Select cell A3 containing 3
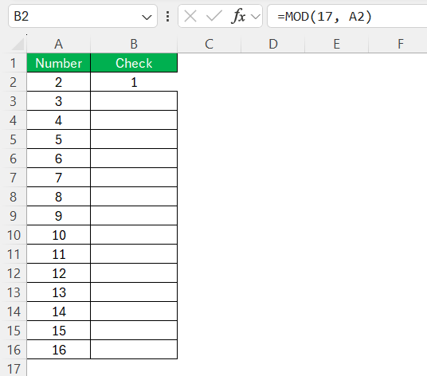427x376 pixels. click(x=58, y=101)
